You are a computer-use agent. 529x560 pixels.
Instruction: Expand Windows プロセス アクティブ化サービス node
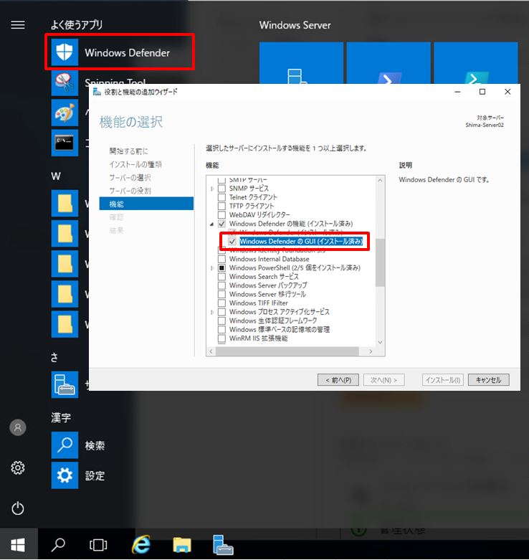tap(212, 312)
